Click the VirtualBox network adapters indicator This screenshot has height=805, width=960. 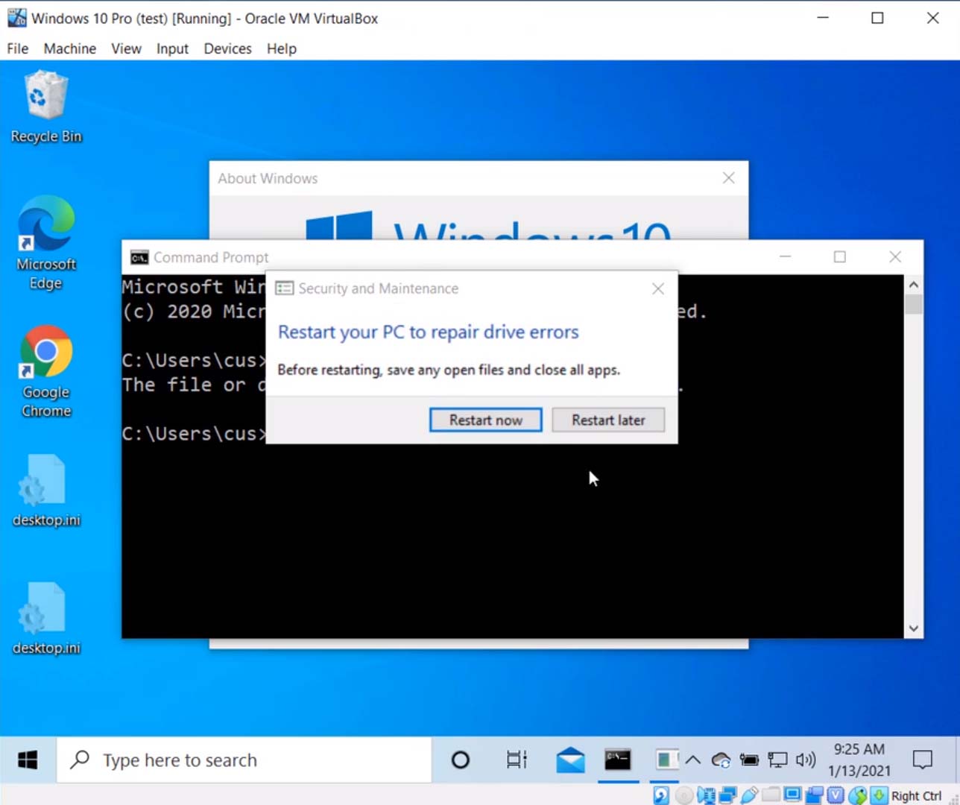[x=727, y=795]
